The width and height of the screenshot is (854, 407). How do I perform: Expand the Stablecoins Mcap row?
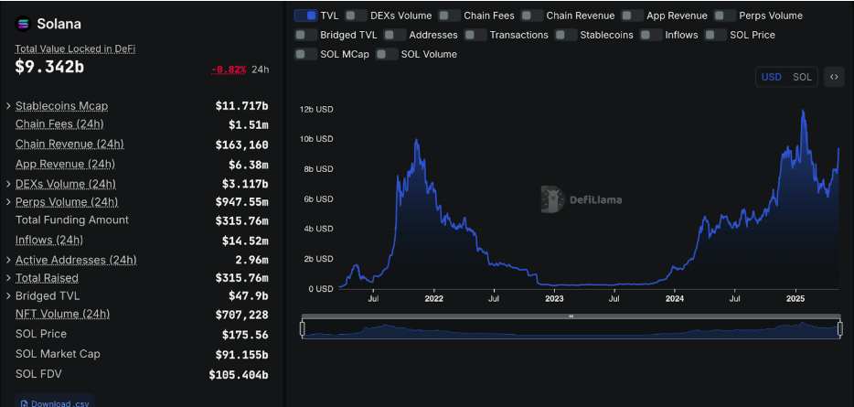[x=8, y=106]
